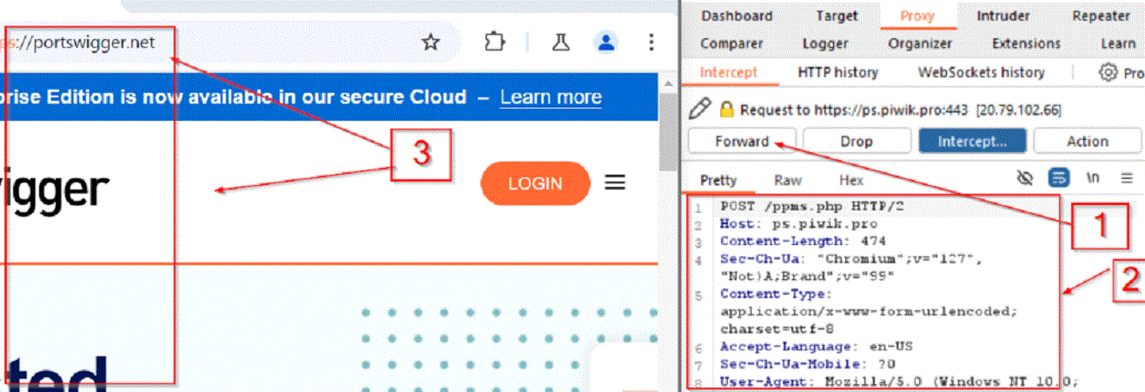The width and height of the screenshot is (1145, 392).
Task: Click the padlock icon beside request URL
Action: coord(727,110)
